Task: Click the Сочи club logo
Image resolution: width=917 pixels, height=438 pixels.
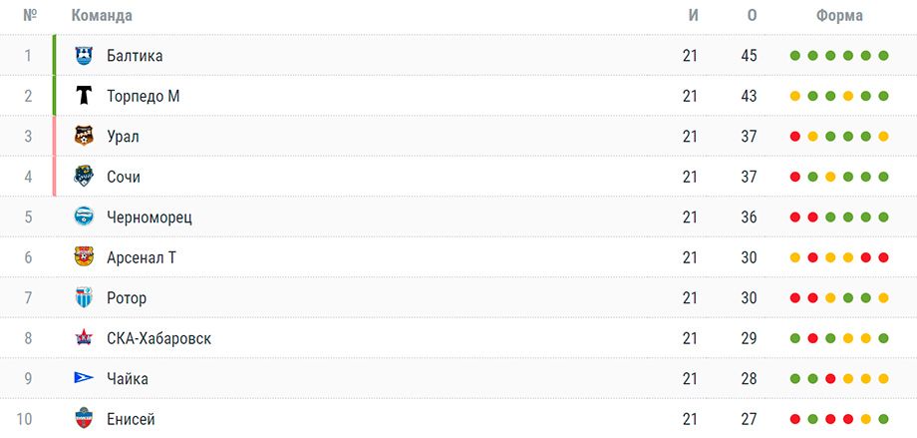Action: click(84, 177)
